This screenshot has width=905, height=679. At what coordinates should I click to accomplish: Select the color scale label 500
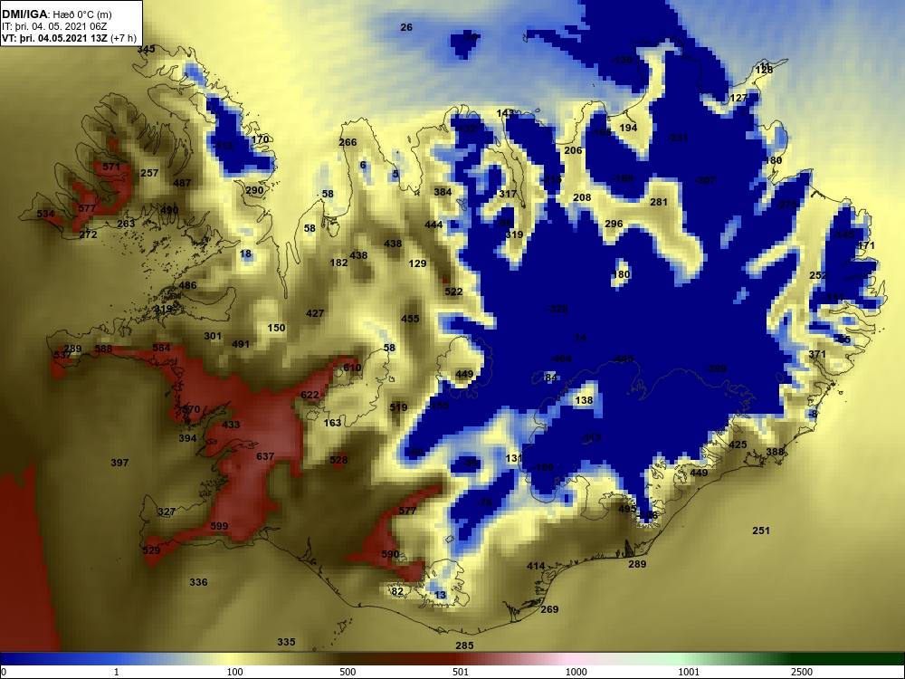(348, 672)
